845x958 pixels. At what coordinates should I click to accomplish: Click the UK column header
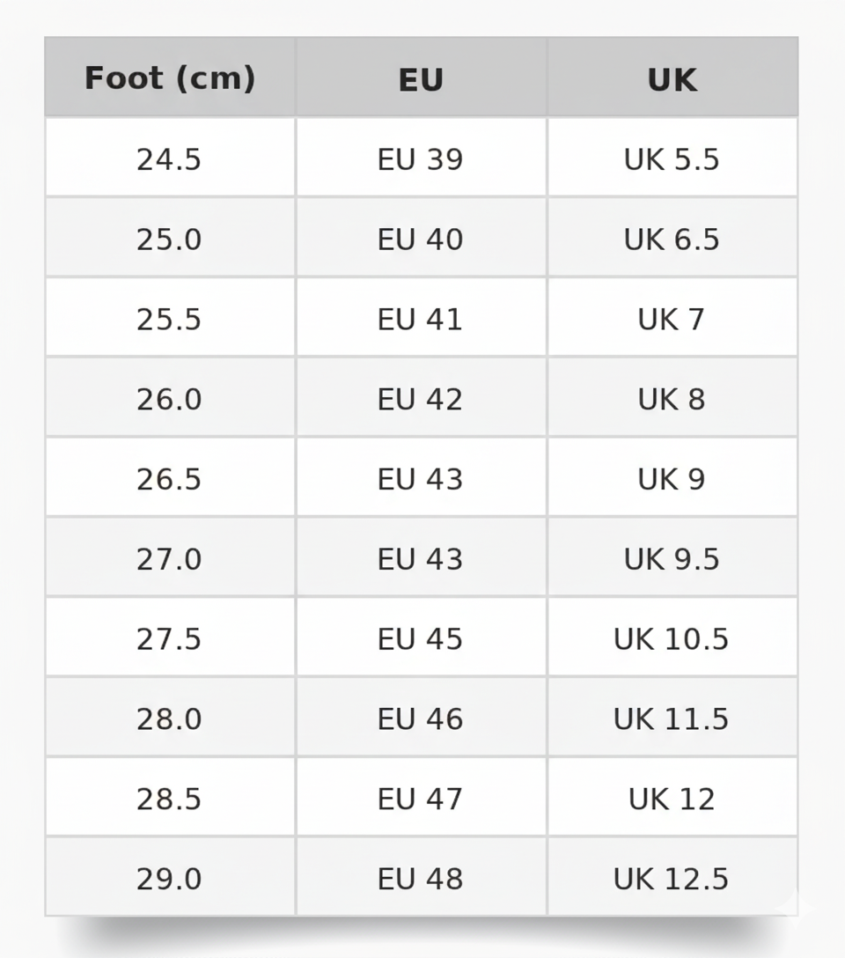pos(672,80)
